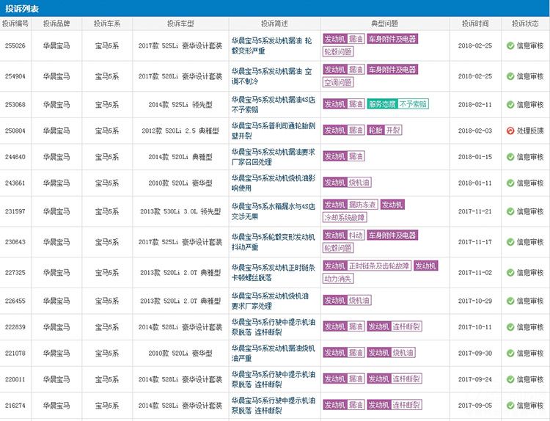The width and height of the screenshot is (550, 421).
Task: Click the green status icon in row 227325
Action: point(510,273)
